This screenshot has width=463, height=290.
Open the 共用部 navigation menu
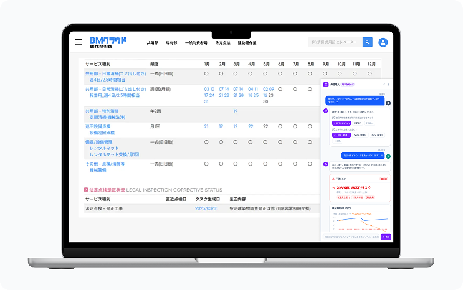coord(153,43)
